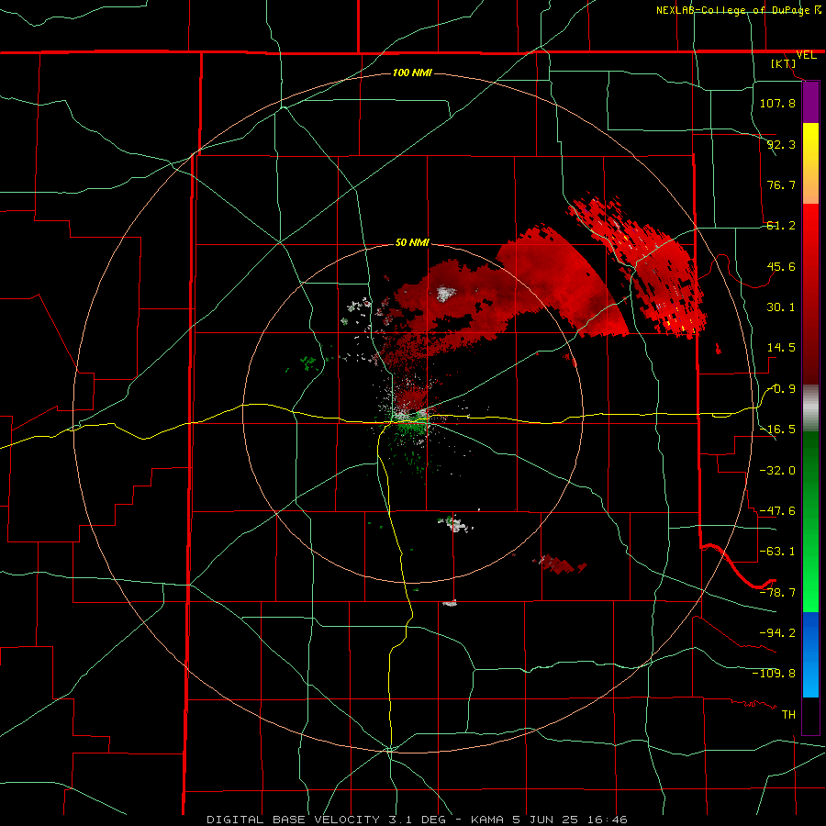The image size is (826, 826).
Task: Click the -16.5 scale value
Action: [x=777, y=430]
